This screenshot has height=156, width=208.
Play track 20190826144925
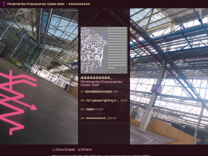click(98, 92)
